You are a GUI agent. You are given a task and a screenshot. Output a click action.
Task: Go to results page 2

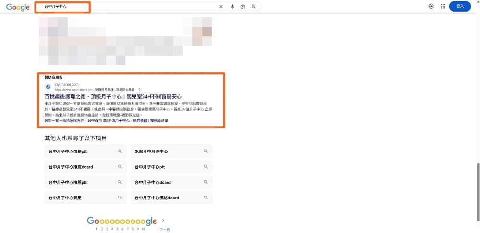pos(102,229)
